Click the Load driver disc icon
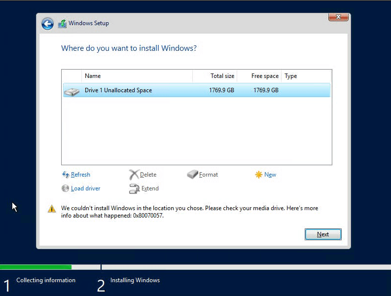The height and width of the screenshot is (296, 391). (x=66, y=188)
